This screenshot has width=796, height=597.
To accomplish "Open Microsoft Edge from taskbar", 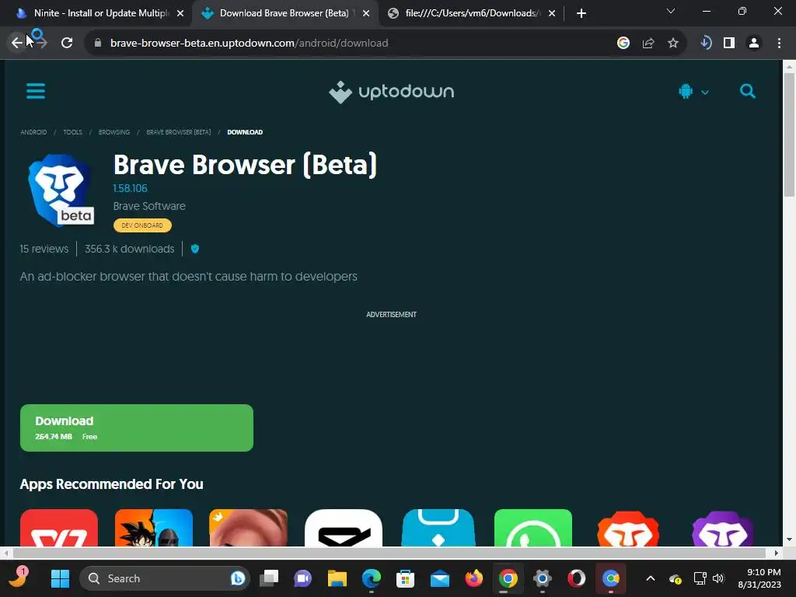I will point(371,578).
